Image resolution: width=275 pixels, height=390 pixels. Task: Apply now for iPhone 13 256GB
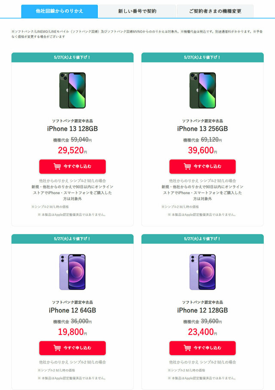coord(202,167)
